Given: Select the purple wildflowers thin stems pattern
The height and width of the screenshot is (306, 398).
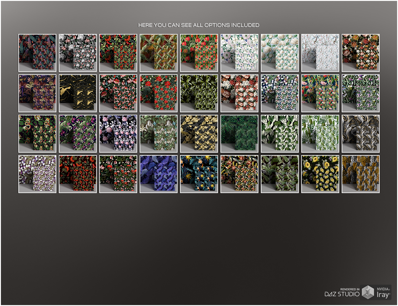Looking at the screenshot, I should click(361, 93).
